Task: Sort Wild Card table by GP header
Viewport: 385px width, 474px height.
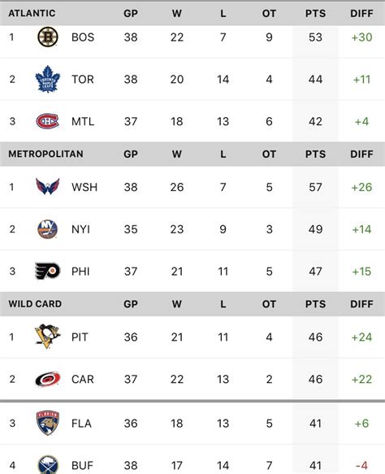Action: (131, 304)
